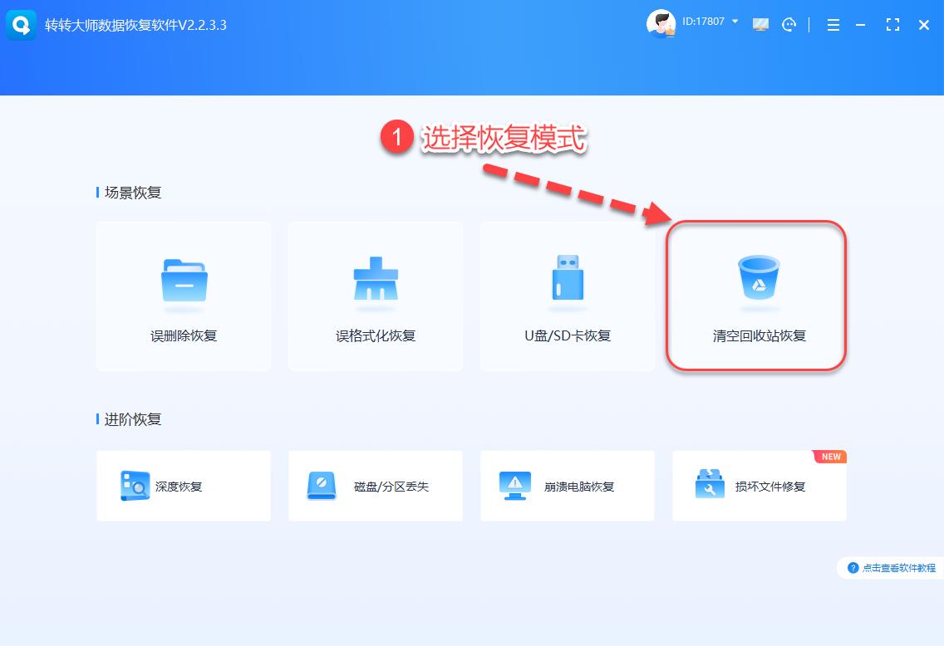The width and height of the screenshot is (944, 646).
Task: Click the user avatar thumbnail
Action: point(661,23)
